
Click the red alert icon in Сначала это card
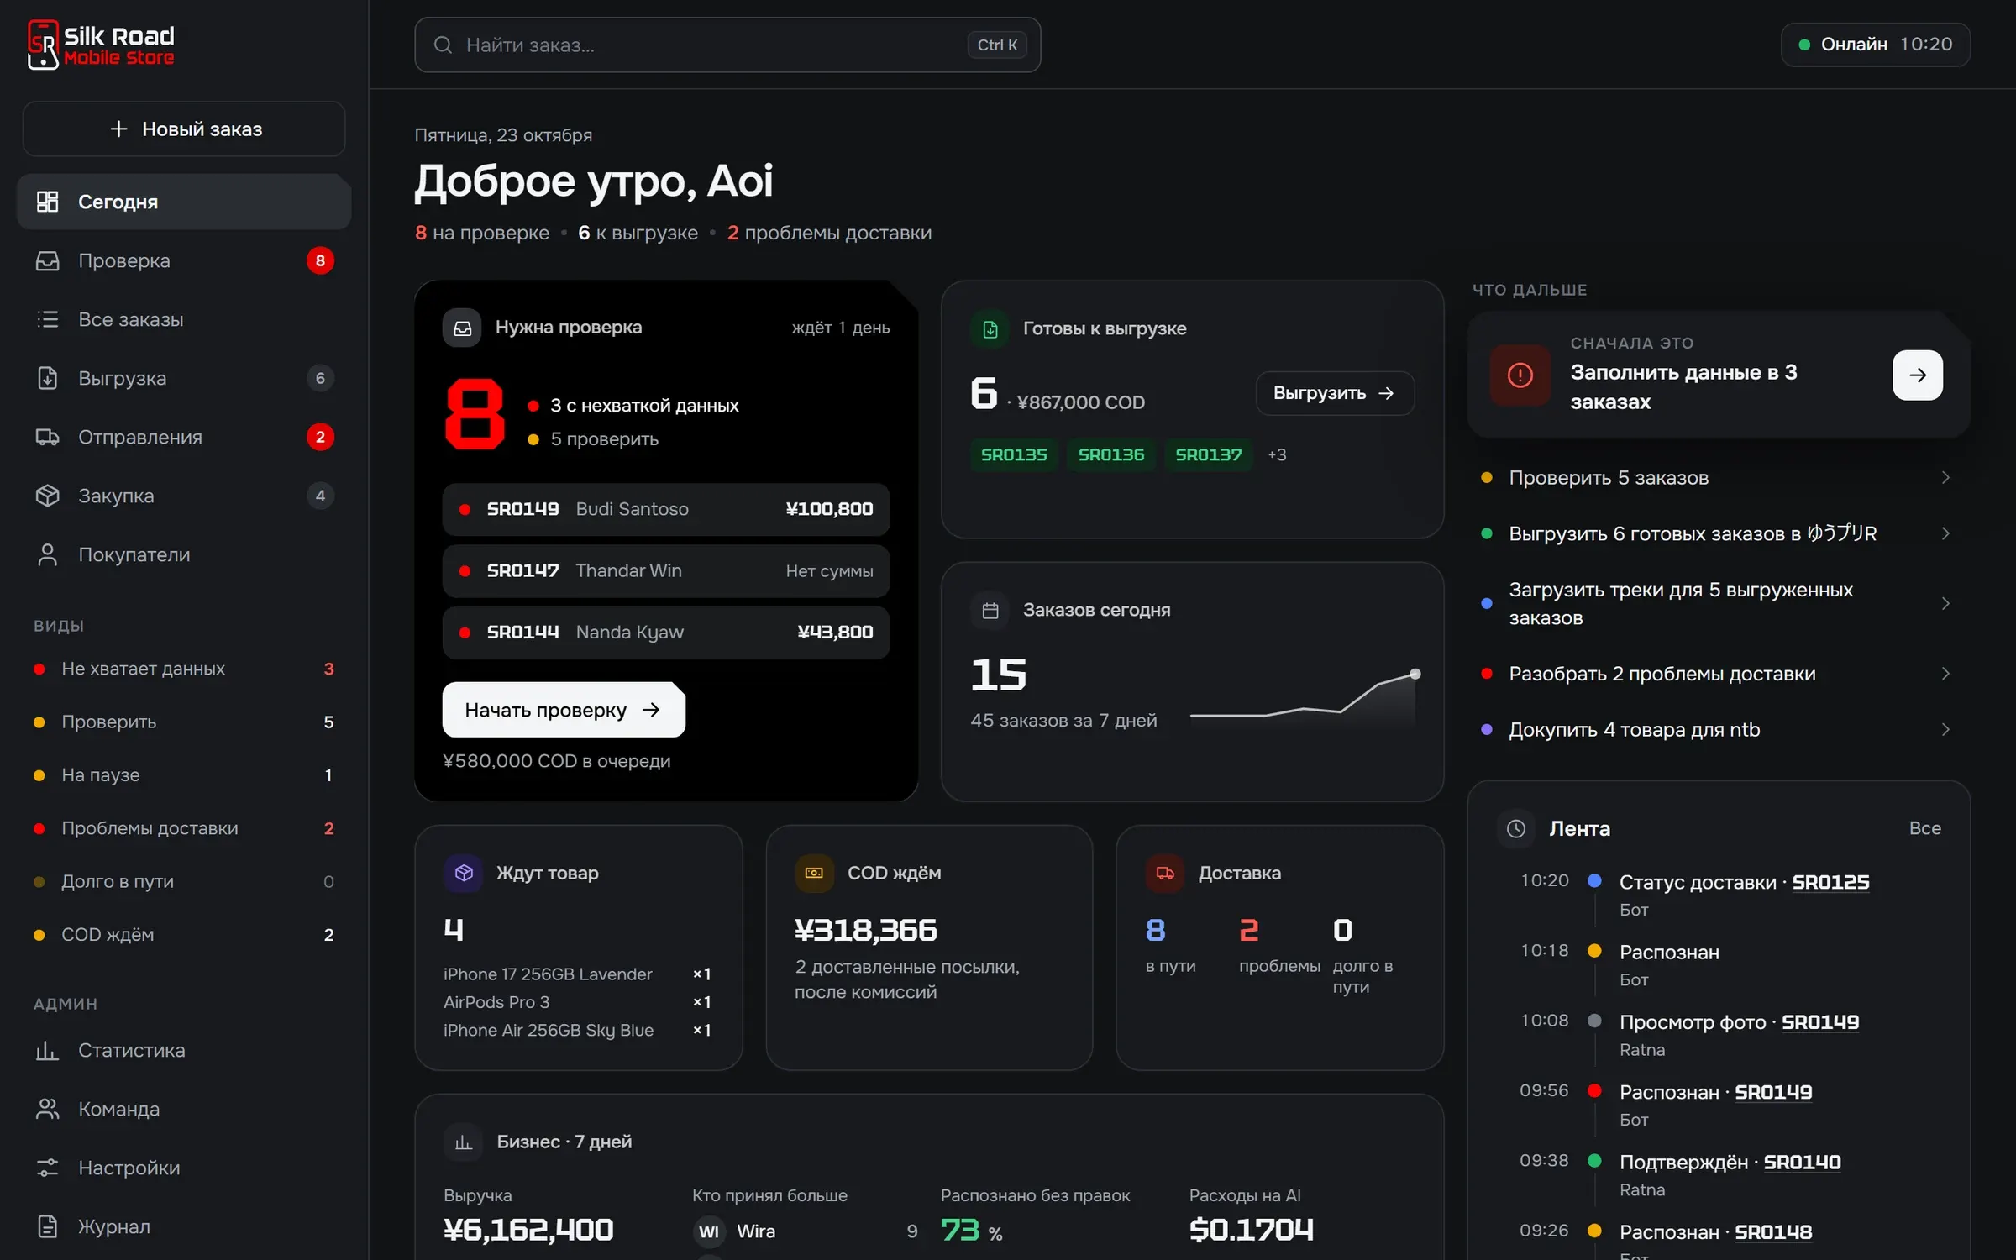[x=1520, y=375]
